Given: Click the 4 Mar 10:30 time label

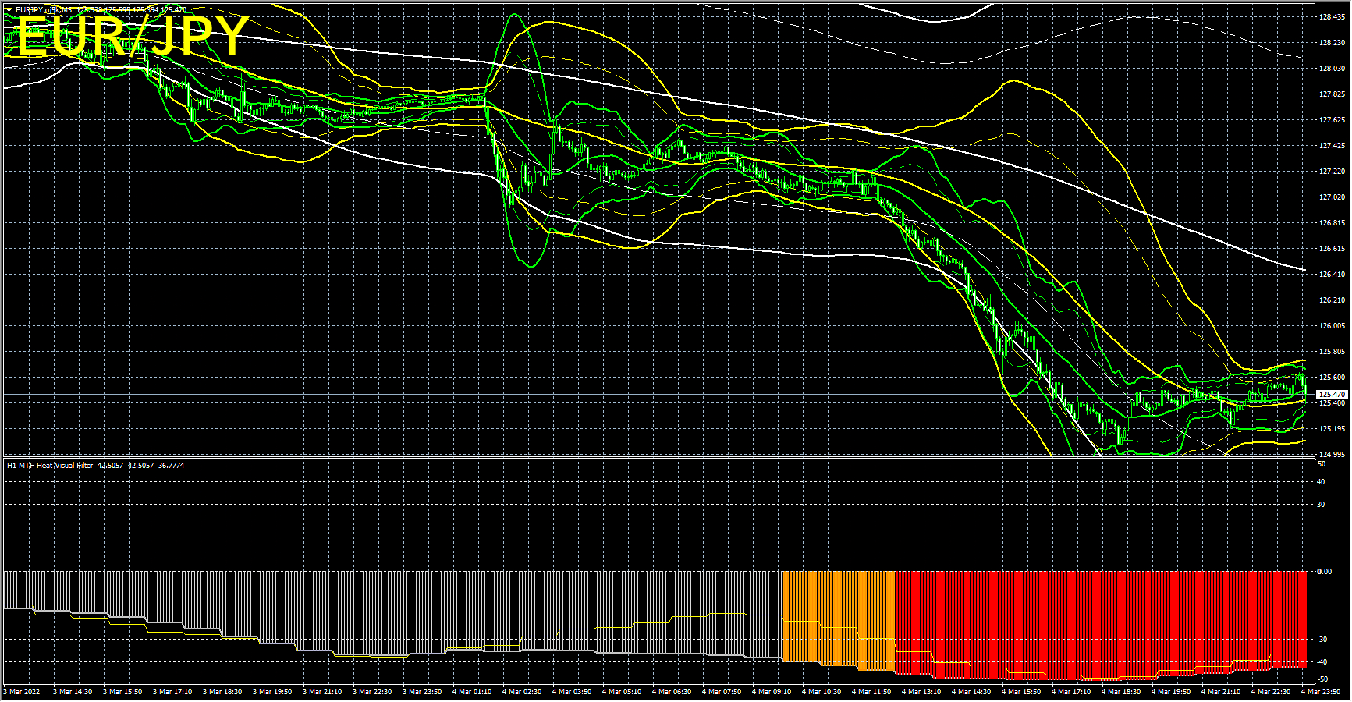Looking at the screenshot, I should (x=821, y=692).
